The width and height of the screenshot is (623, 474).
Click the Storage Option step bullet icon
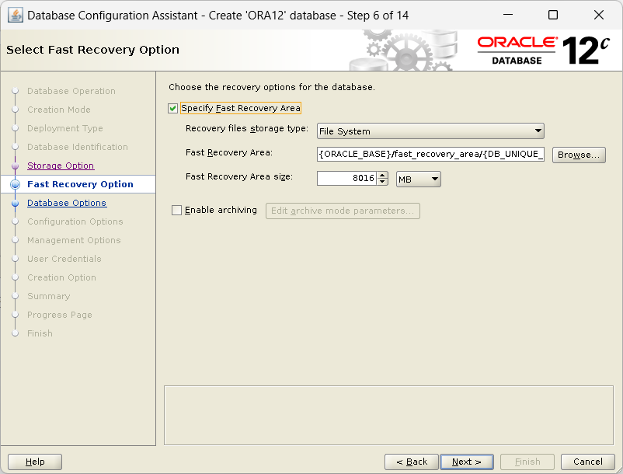[15, 166]
